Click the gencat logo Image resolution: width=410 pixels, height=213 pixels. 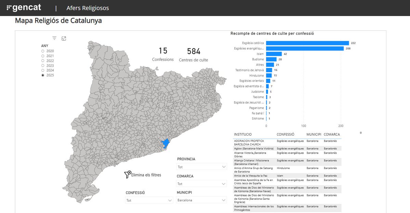[x=24, y=8]
